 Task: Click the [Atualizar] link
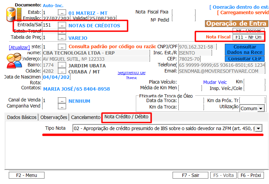click(x=20, y=48)
